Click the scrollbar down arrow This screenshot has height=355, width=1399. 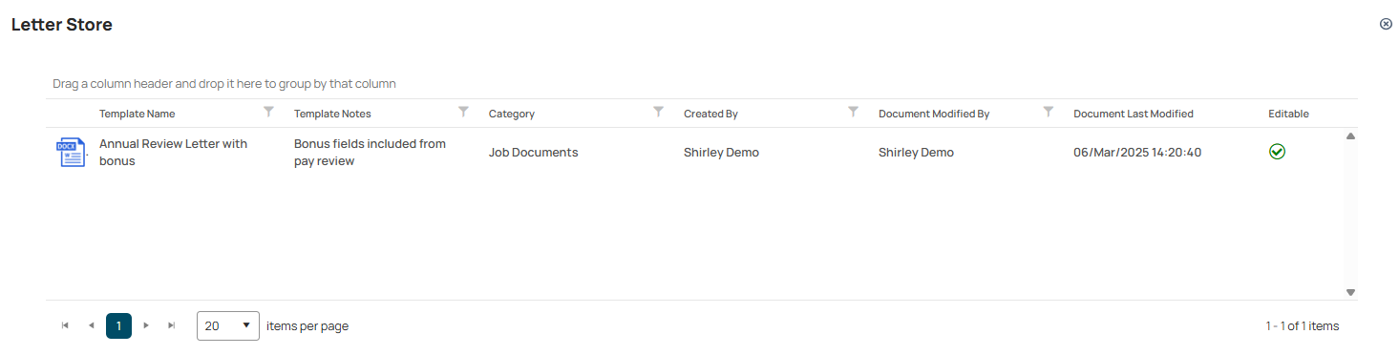[x=1350, y=292]
